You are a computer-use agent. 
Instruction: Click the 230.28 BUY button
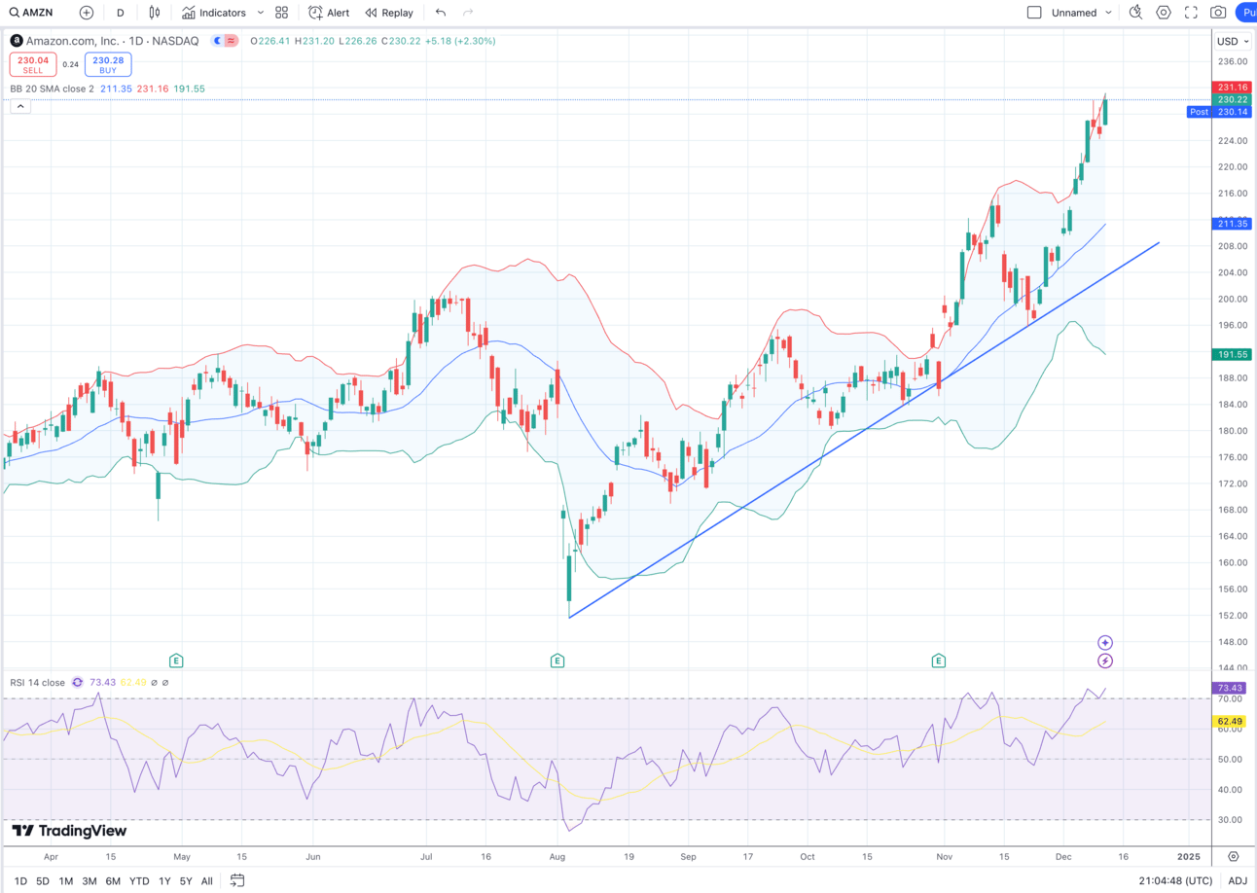point(108,64)
